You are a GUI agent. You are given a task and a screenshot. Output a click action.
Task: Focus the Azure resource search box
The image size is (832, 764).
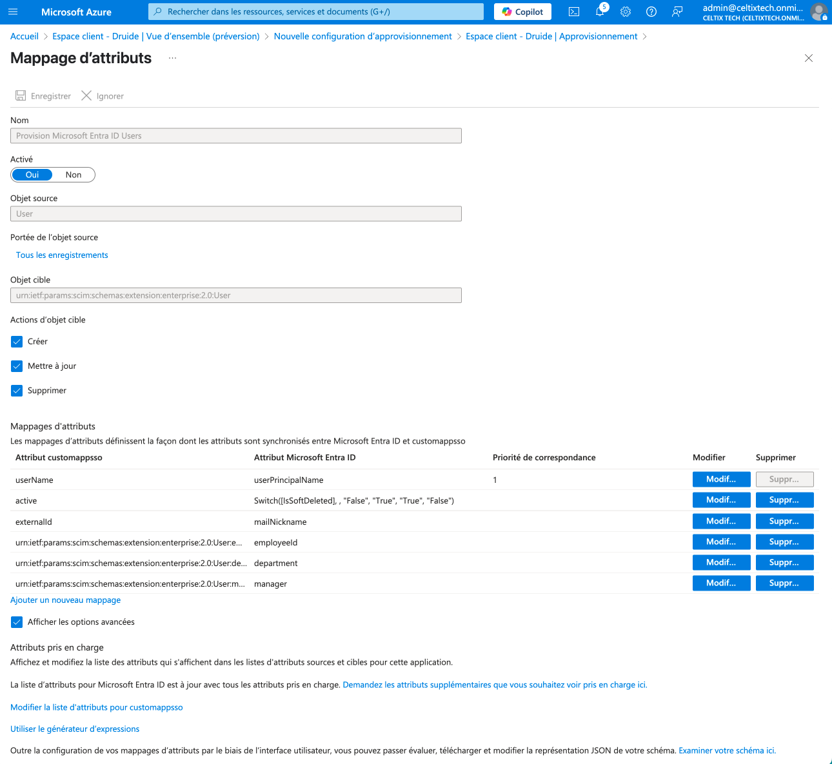(316, 12)
